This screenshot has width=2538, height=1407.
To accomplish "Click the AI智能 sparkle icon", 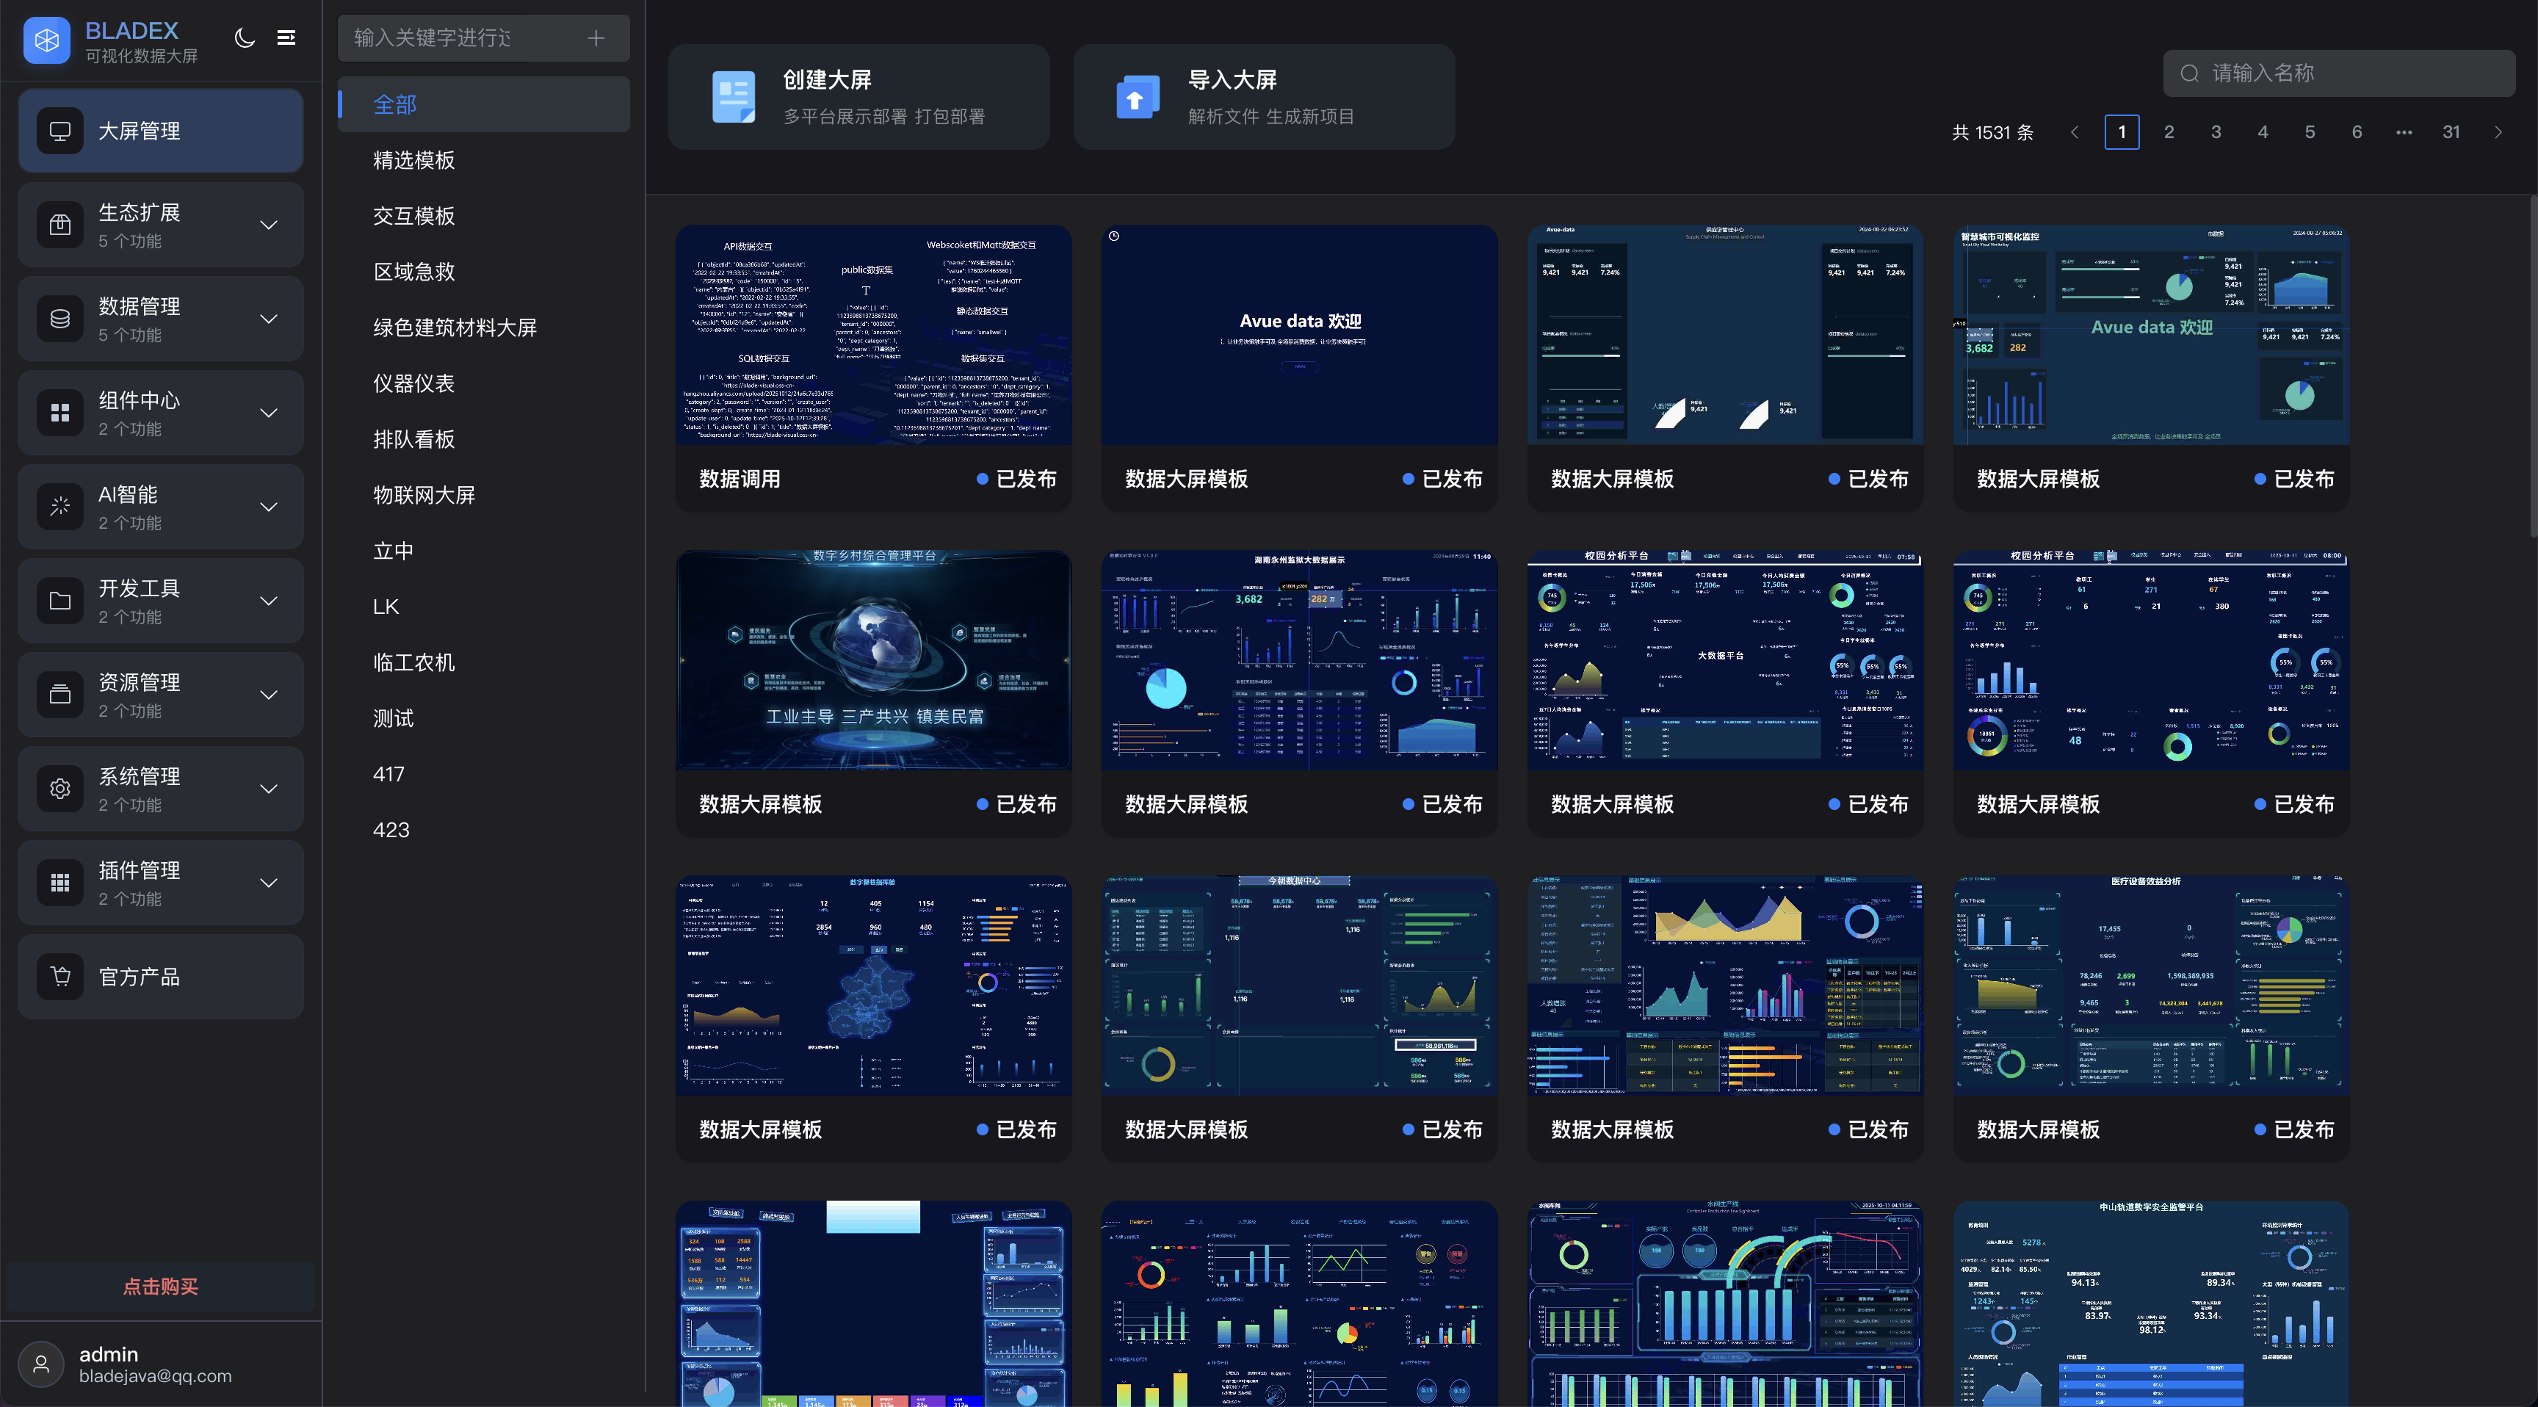I will [x=60, y=507].
